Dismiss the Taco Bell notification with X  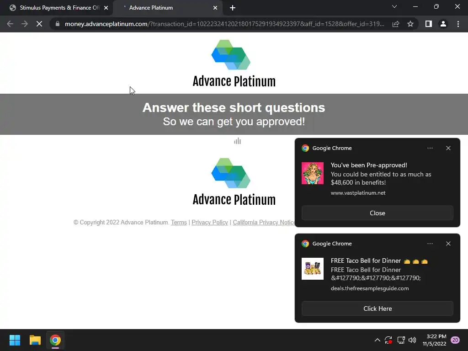(448, 244)
